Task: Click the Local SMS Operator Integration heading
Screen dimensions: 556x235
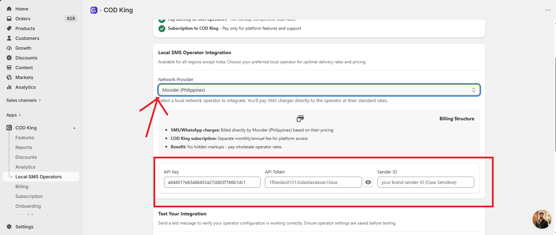Action: pyautogui.click(x=194, y=52)
